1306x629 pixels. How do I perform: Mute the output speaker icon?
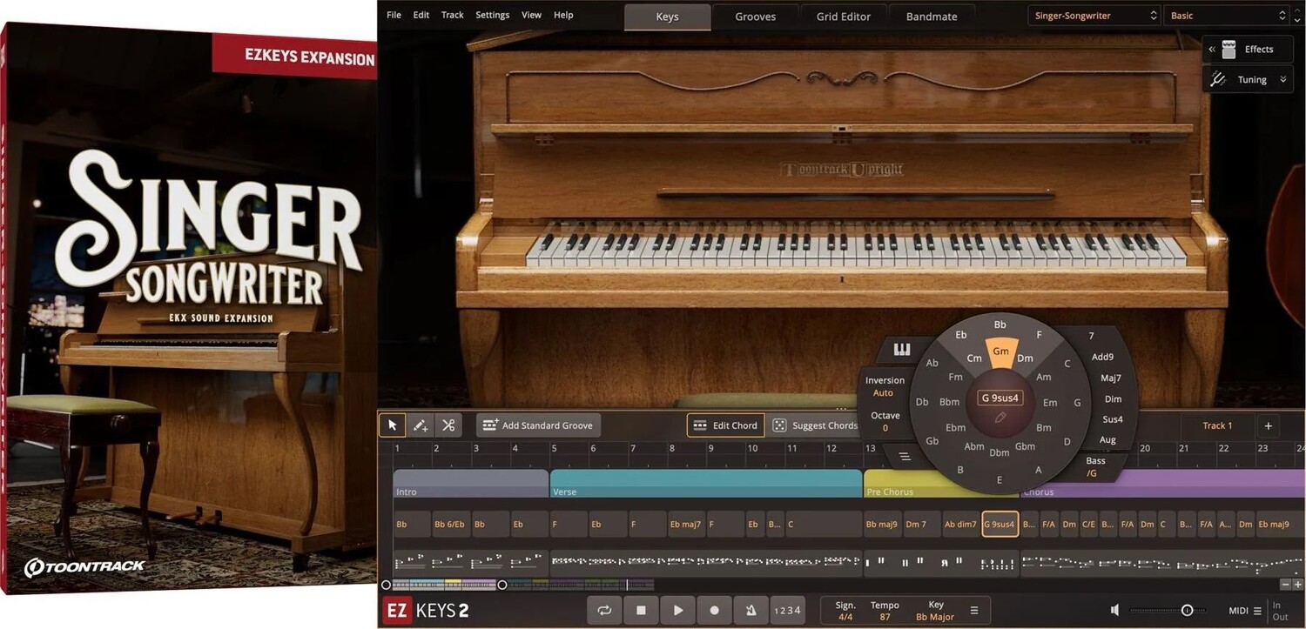pos(1114,611)
